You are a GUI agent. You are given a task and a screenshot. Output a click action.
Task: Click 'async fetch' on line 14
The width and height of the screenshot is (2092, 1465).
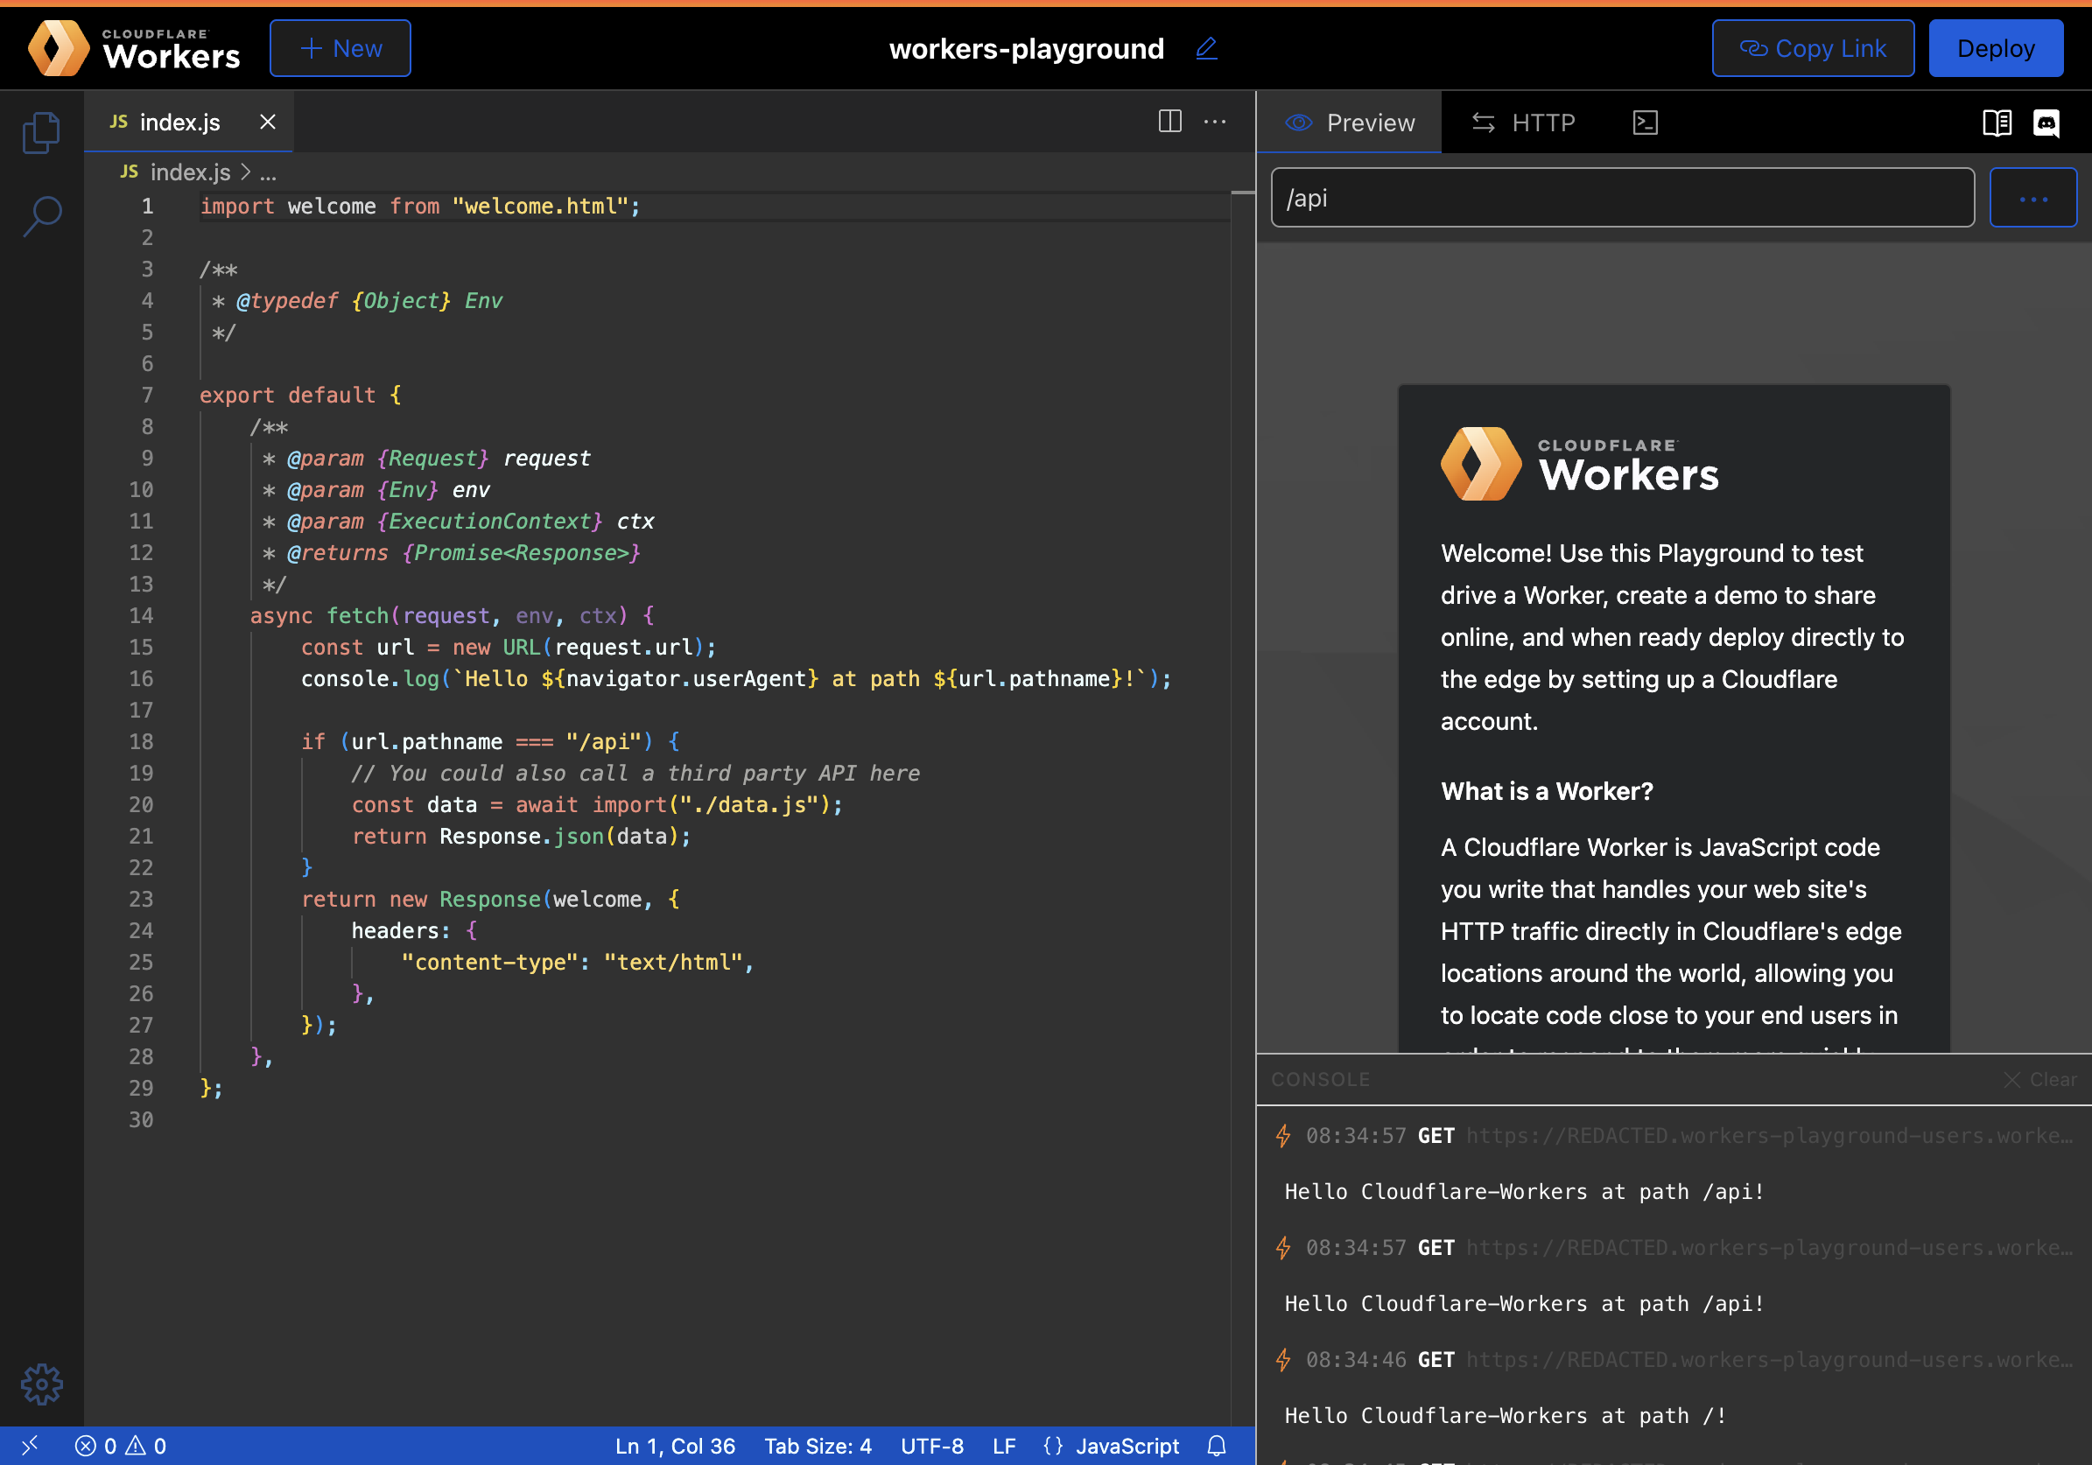point(319,616)
